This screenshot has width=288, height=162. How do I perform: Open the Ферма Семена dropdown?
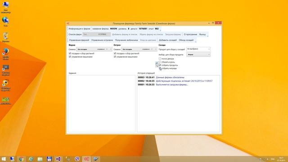pyautogui.click(x=94, y=49)
